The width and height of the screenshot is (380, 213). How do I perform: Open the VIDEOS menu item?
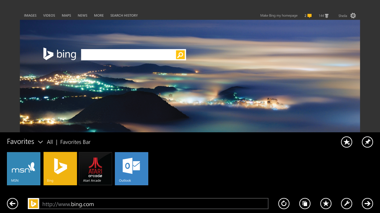pyautogui.click(x=49, y=16)
